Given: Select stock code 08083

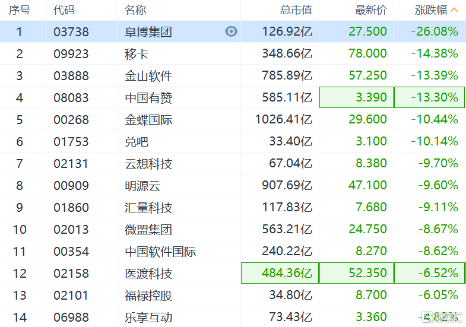Looking at the screenshot, I should 71,98.
